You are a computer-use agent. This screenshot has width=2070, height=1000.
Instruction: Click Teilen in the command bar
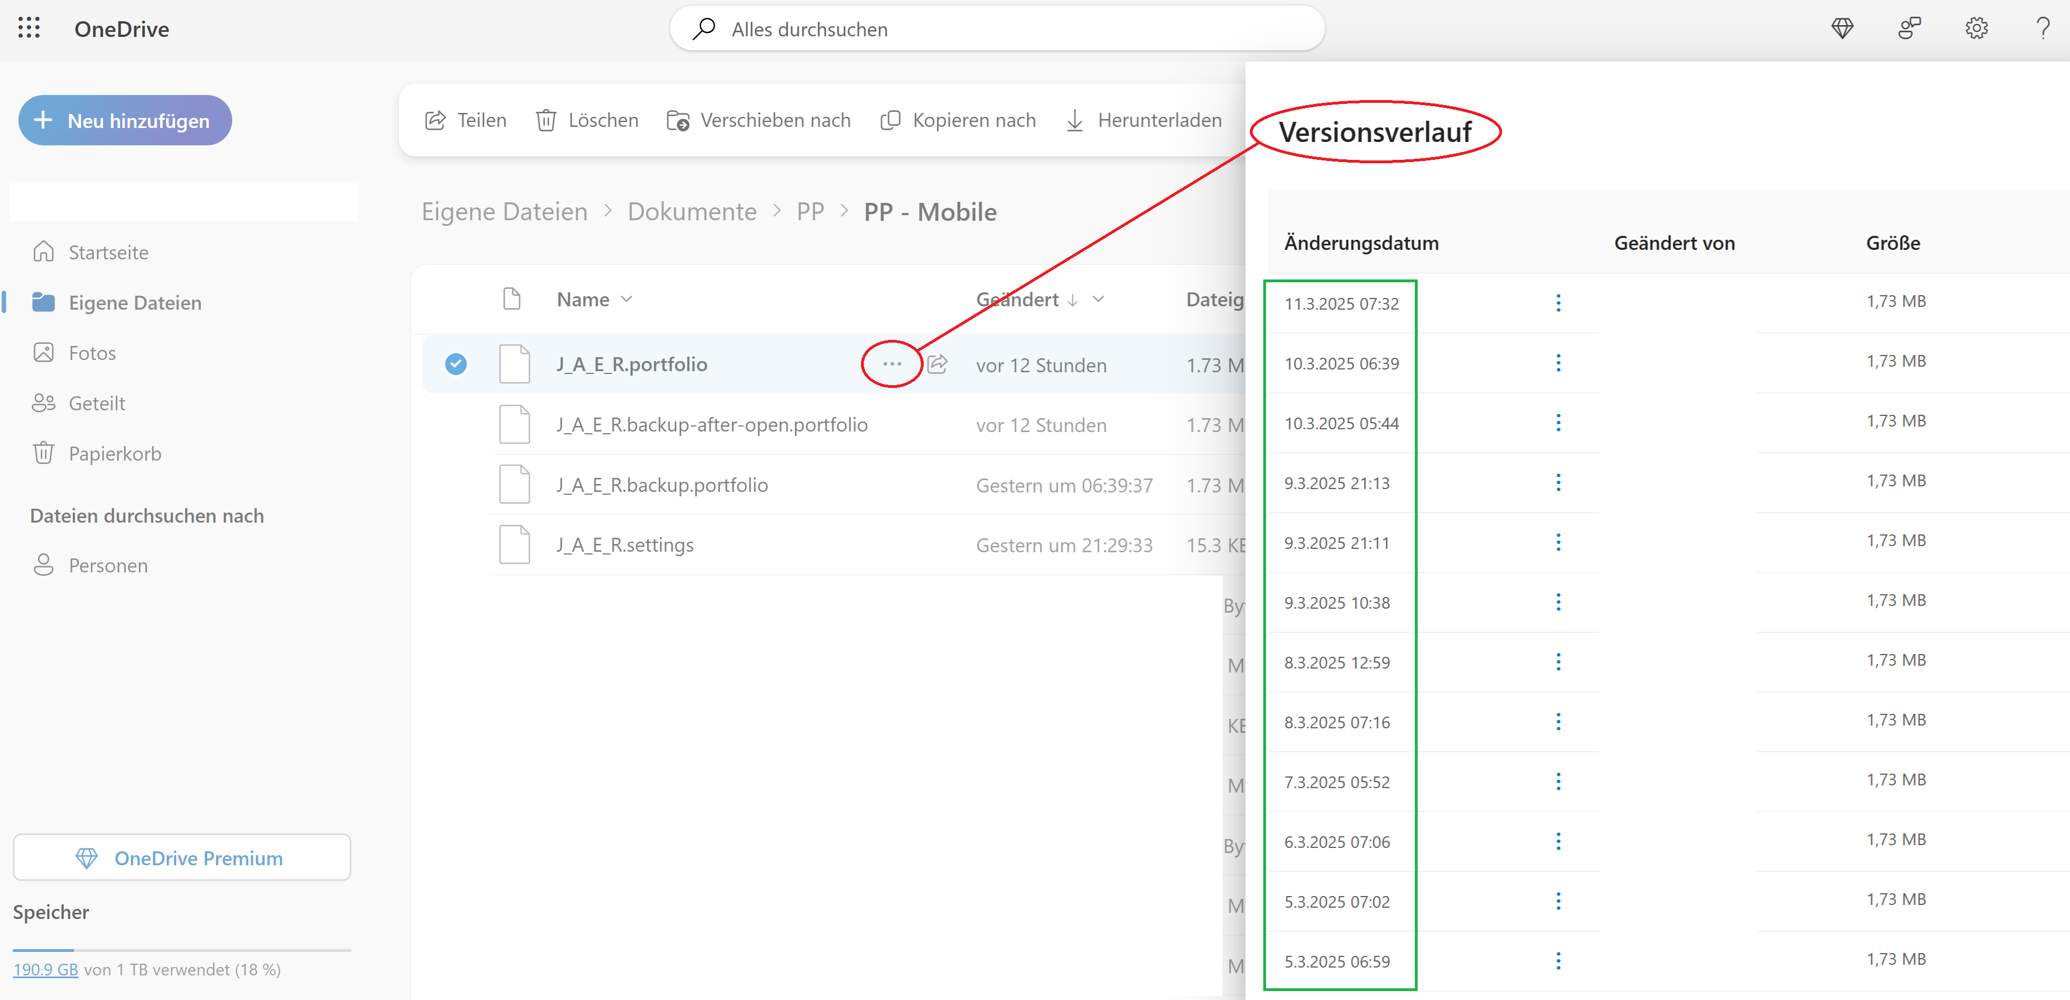coord(466,120)
